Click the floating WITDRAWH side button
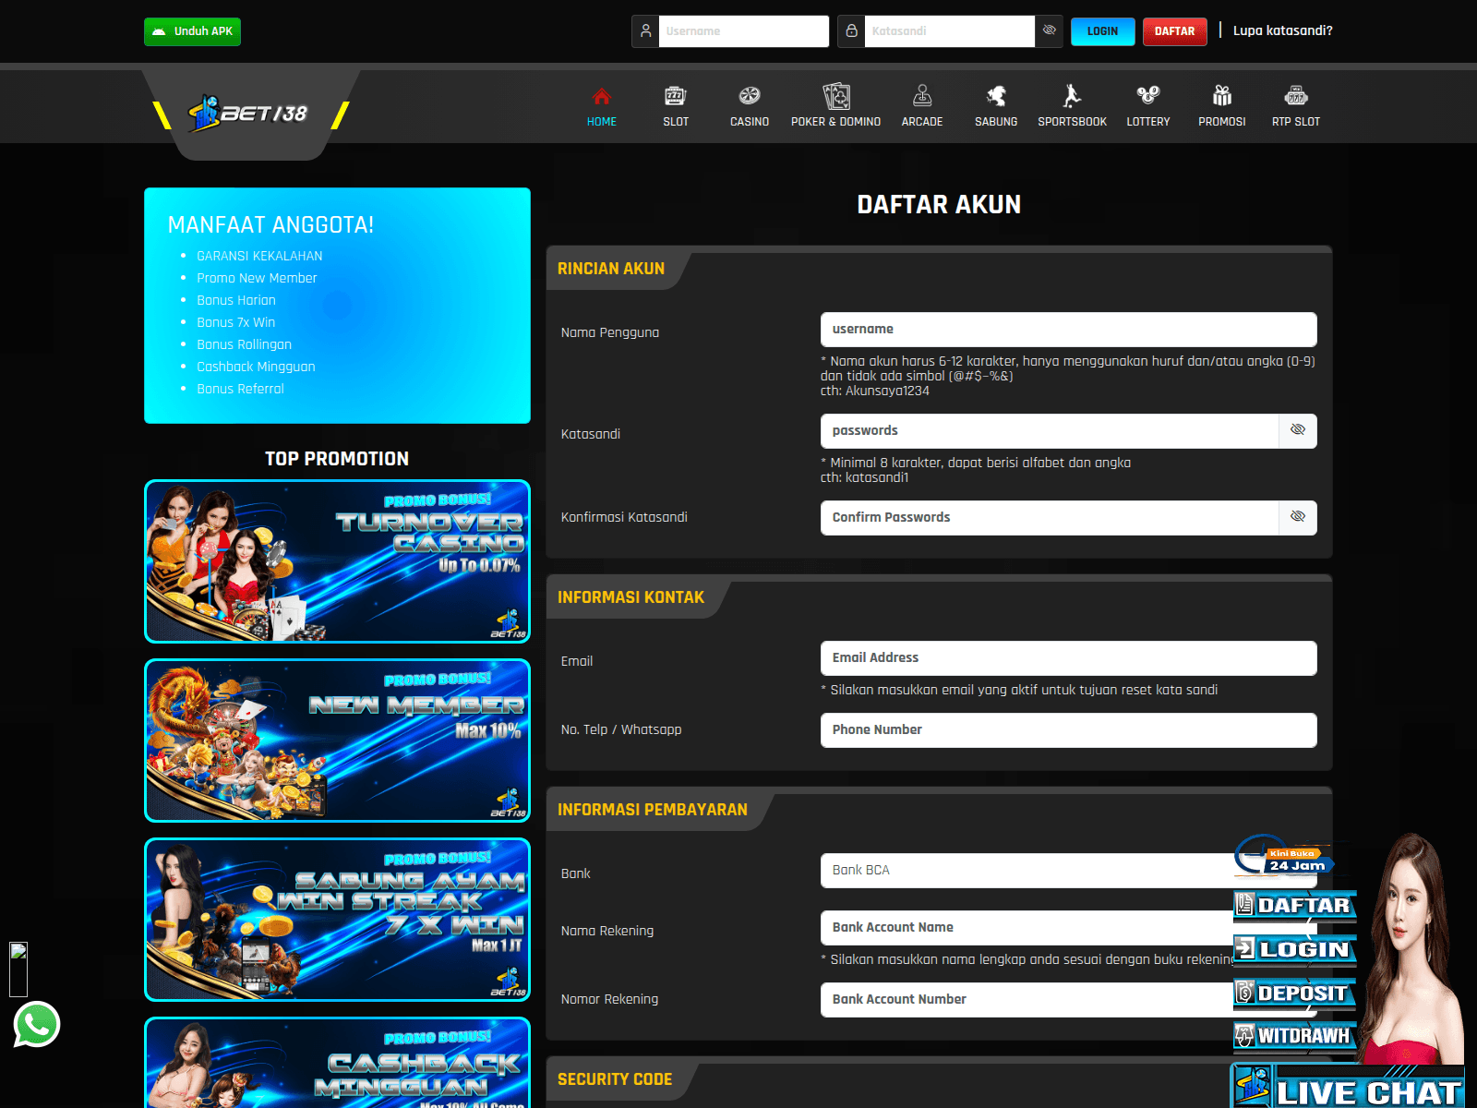 tap(1294, 1036)
